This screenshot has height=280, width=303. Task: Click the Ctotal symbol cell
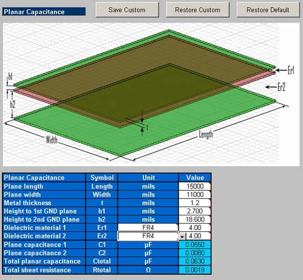pyautogui.click(x=102, y=261)
